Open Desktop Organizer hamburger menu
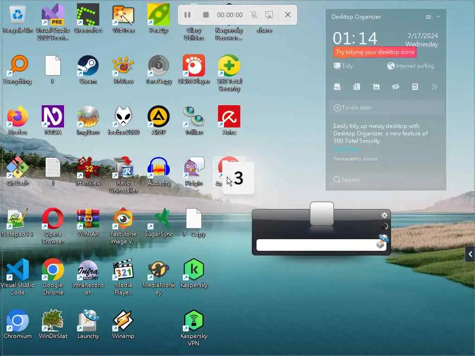The width and height of the screenshot is (475, 356). [428, 17]
